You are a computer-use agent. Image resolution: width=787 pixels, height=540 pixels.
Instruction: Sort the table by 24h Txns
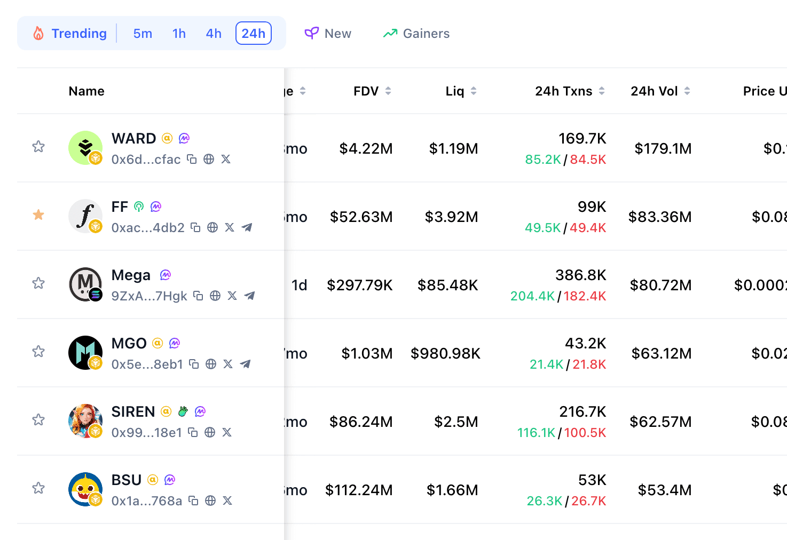(570, 91)
